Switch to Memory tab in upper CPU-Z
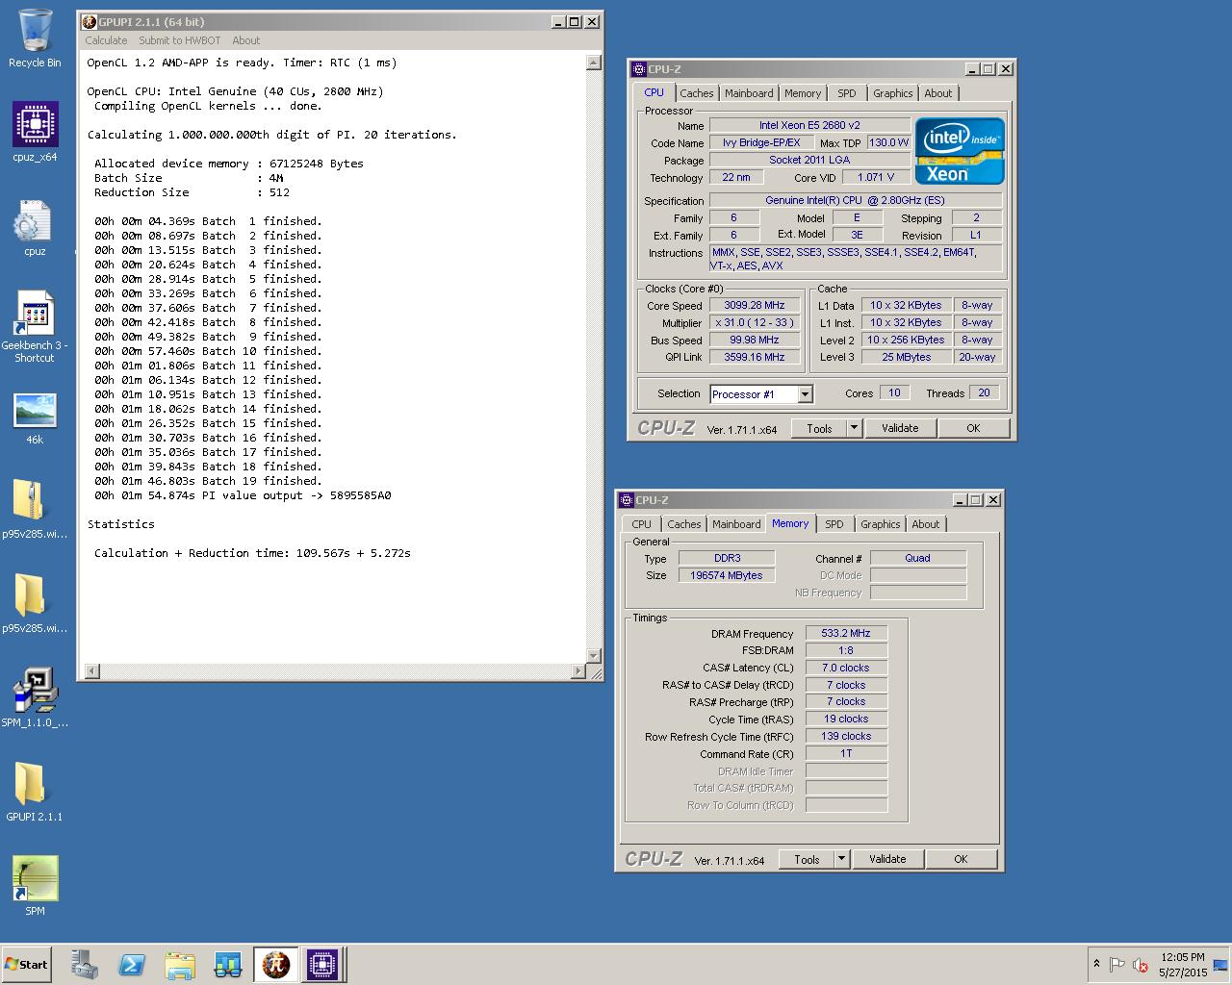This screenshot has width=1232, height=985. coord(803,93)
